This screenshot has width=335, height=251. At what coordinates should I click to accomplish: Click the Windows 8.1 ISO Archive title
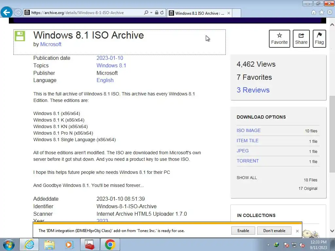point(88,35)
